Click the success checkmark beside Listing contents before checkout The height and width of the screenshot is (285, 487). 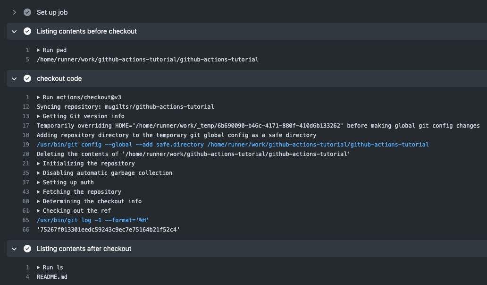pos(27,31)
